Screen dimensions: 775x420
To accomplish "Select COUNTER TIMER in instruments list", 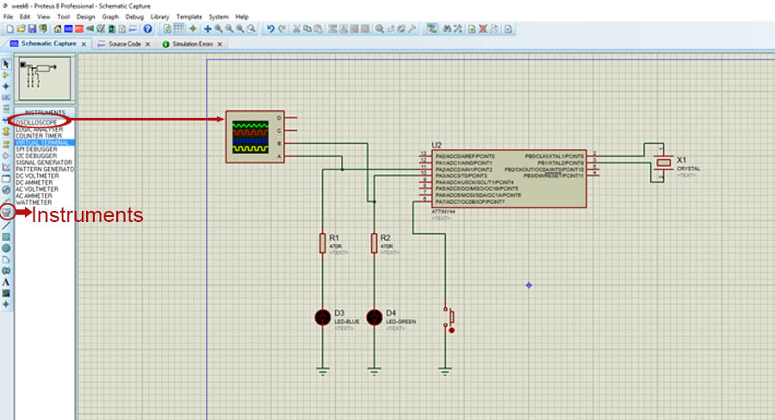I will 39,136.
